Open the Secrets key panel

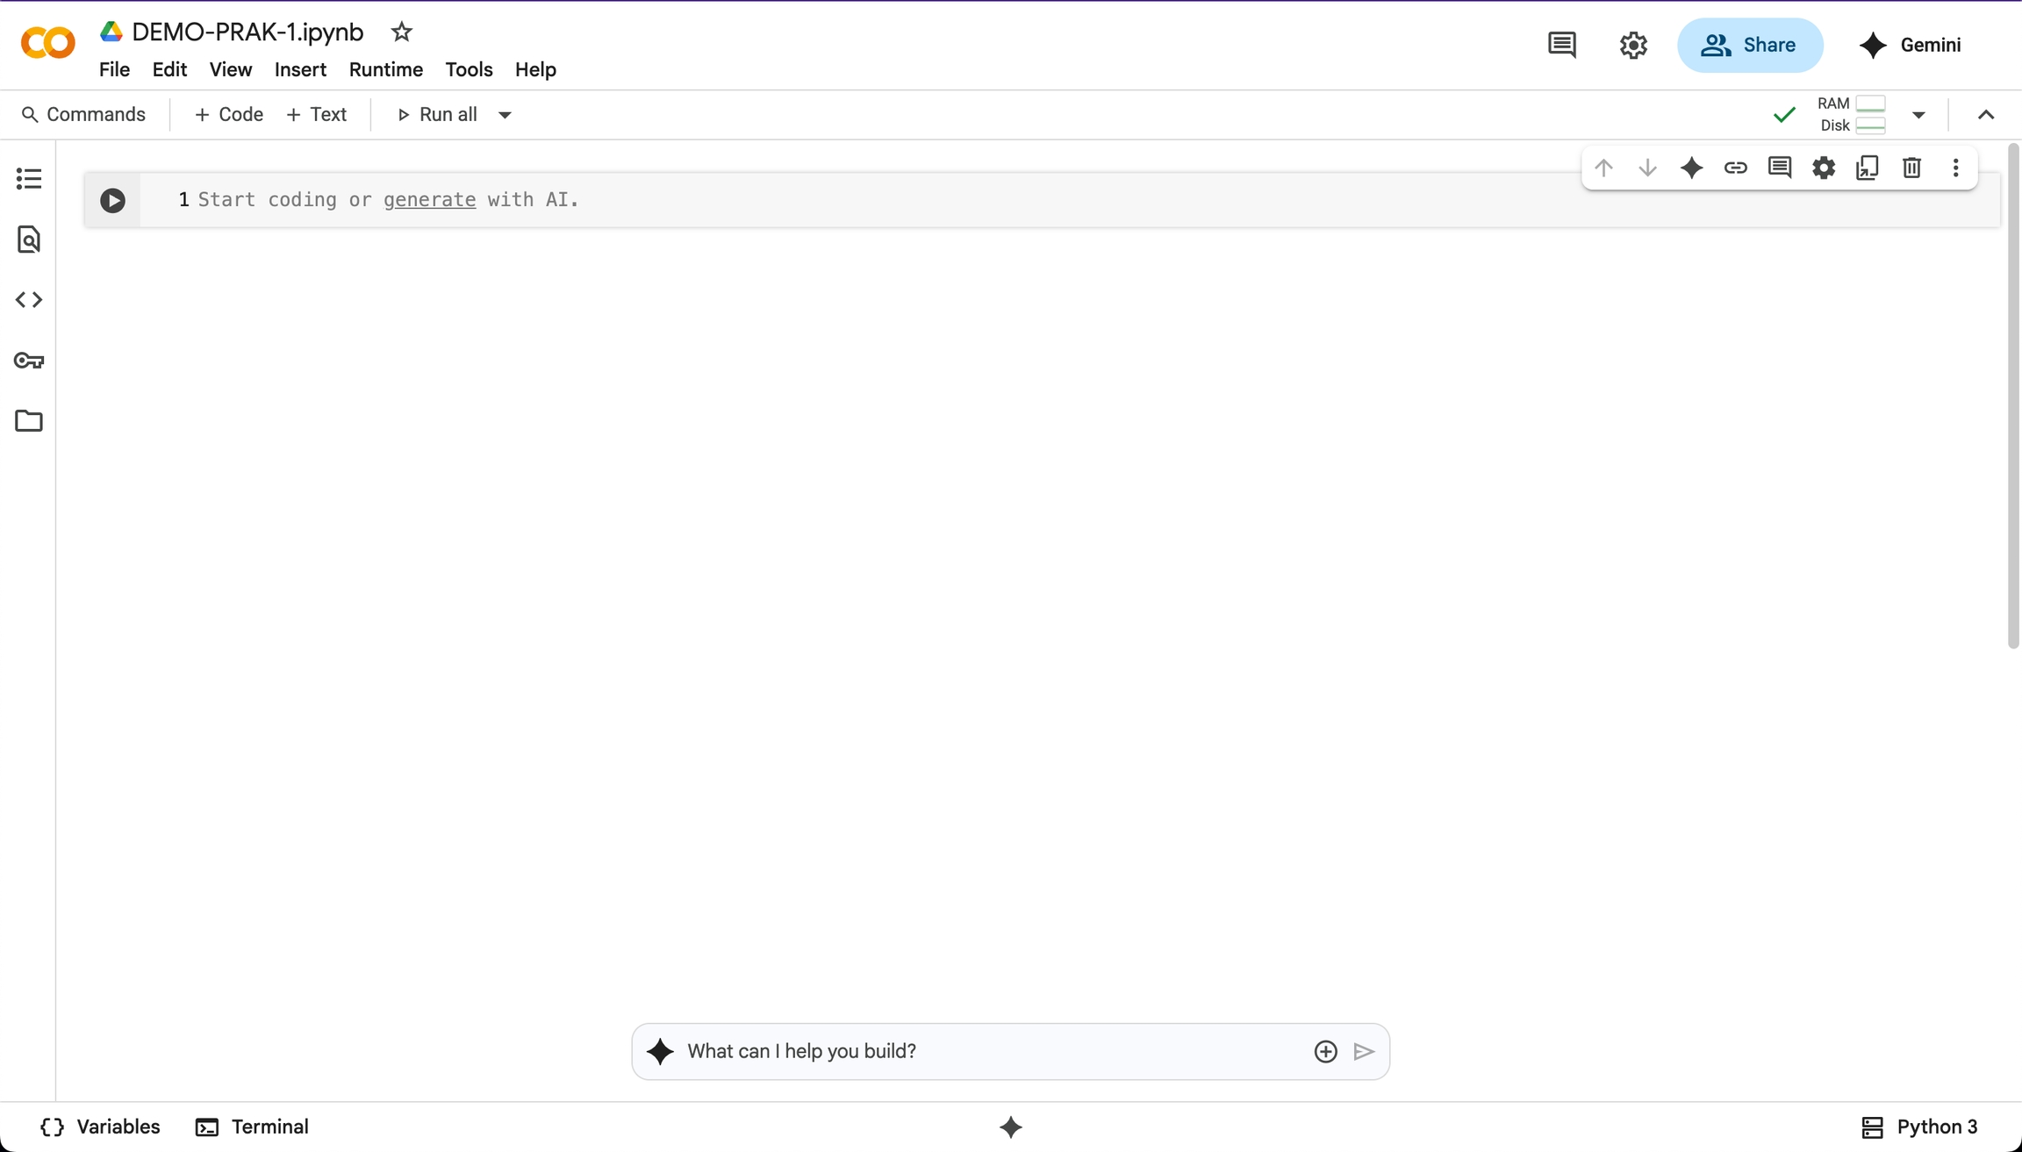29,361
